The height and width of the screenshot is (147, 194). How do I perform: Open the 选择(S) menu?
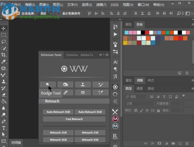pos(87,5)
